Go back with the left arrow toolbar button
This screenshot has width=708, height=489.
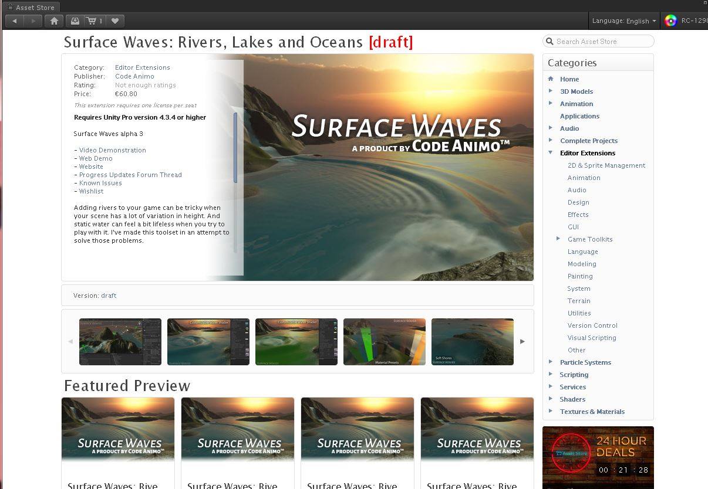tap(14, 21)
